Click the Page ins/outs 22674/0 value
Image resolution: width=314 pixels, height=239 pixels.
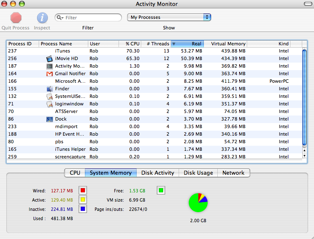tap(138, 209)
